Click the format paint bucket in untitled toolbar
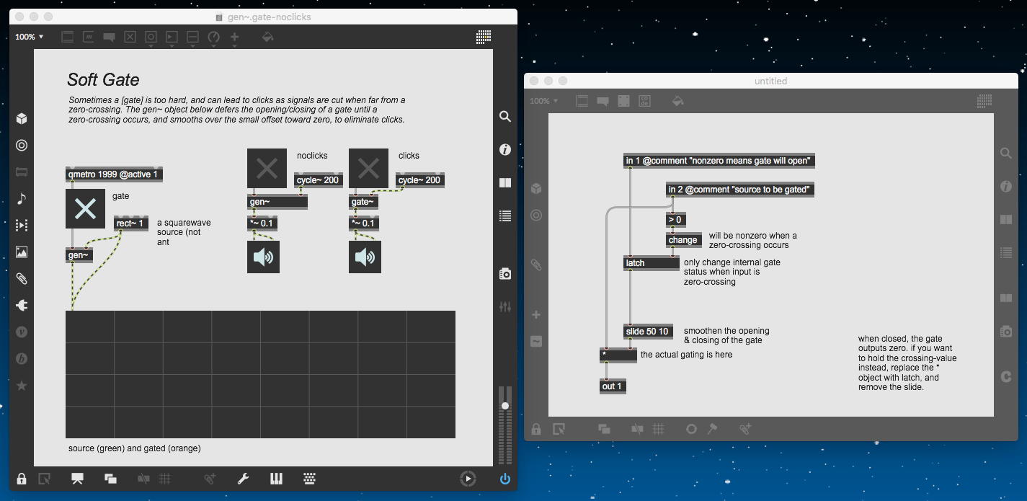1027x501 pixels. (x=677, y=101)
